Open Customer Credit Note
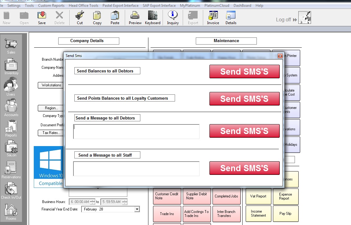The image size is (351, 225). tap(167, 196)
